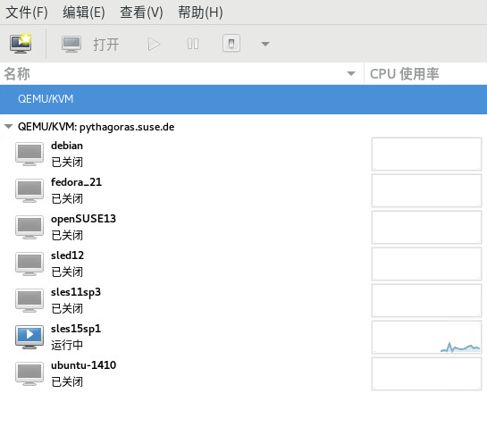Viewport: 487px width, 427px height.
Task: Click the shut down virtual machine icon
Action: [231, 44]
